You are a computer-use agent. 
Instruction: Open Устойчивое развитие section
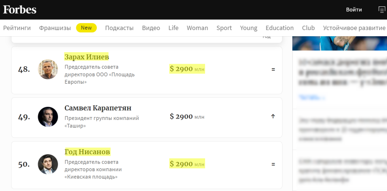tap(354, 28)
